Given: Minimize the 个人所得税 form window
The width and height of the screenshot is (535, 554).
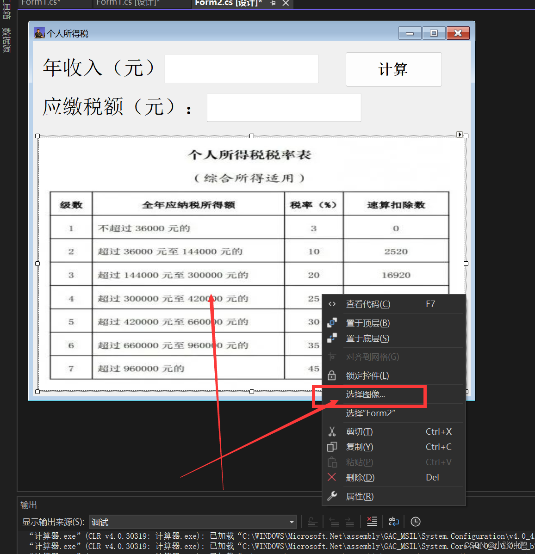Looking at the screenshot, I should [410, 33].
